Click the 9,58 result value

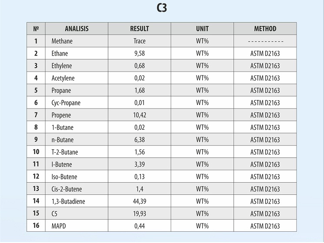[140, 53]
